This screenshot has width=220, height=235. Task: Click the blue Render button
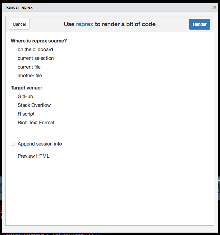pyautogui.click(x=200, y=24)
